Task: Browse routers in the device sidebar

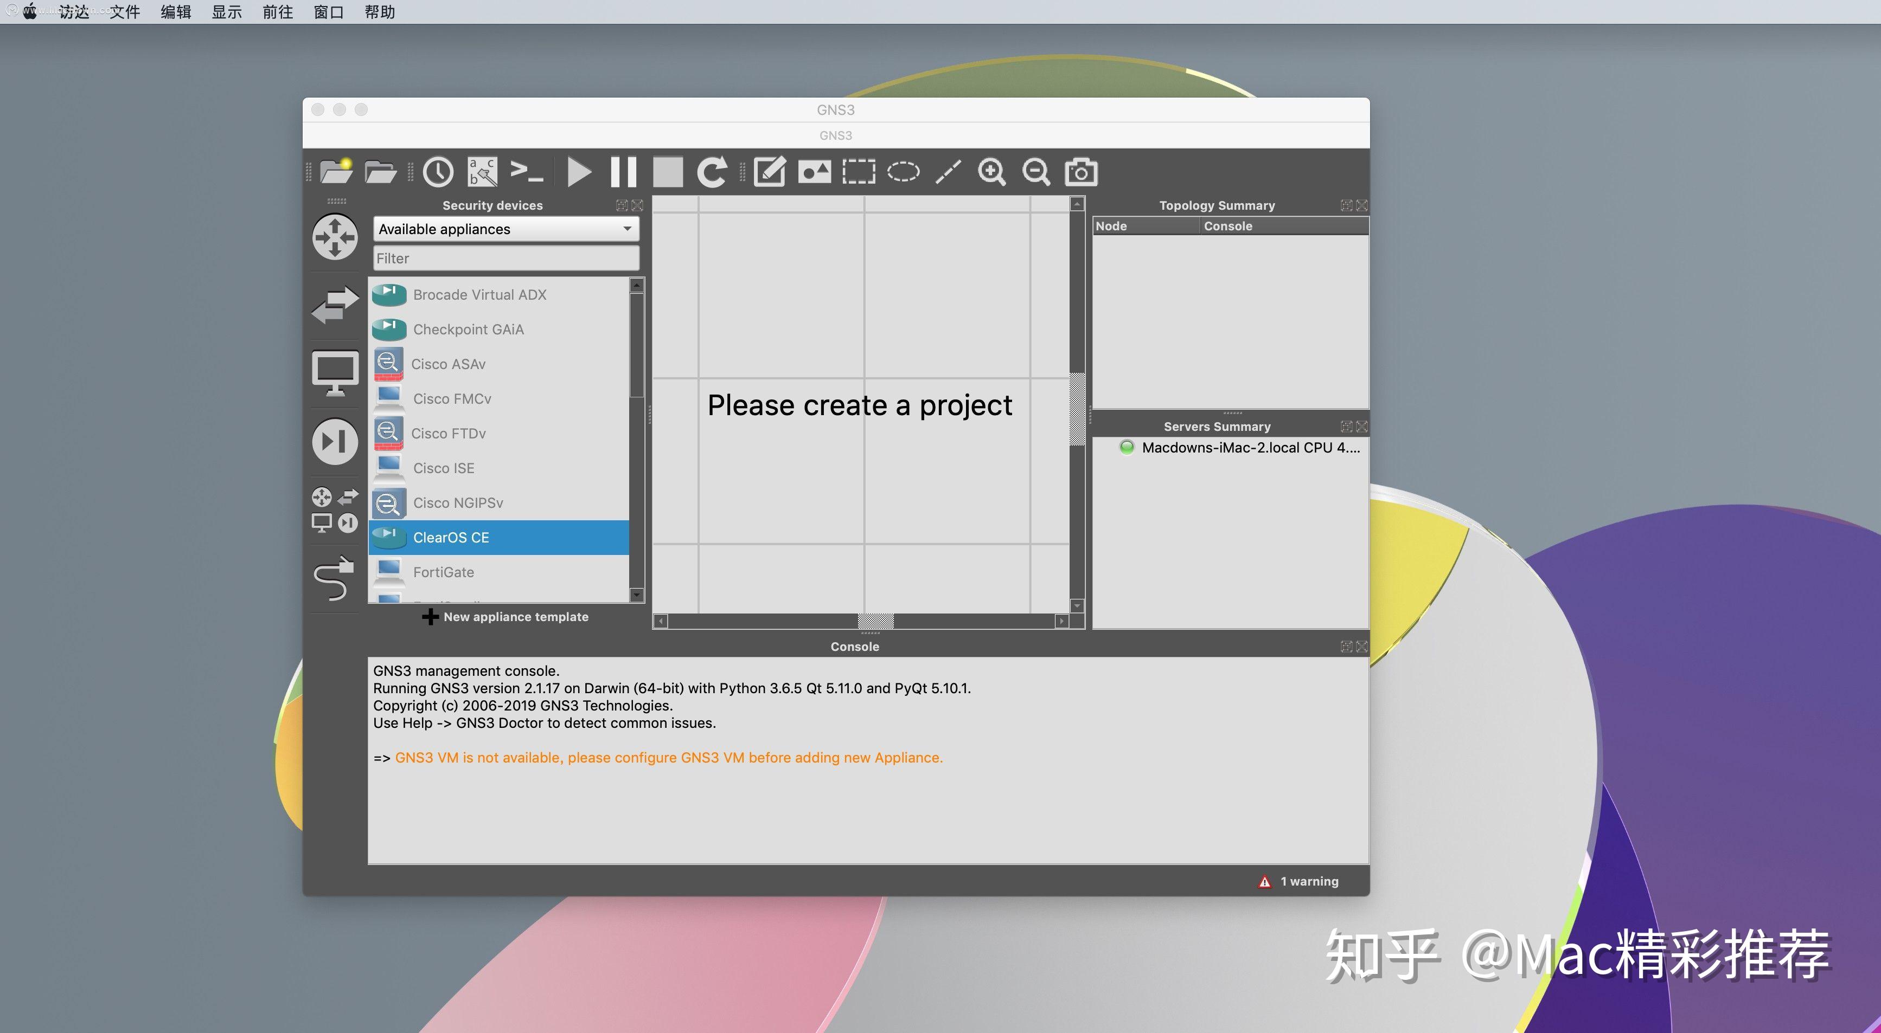Action: pyautogui.click(x=335, y=237)
